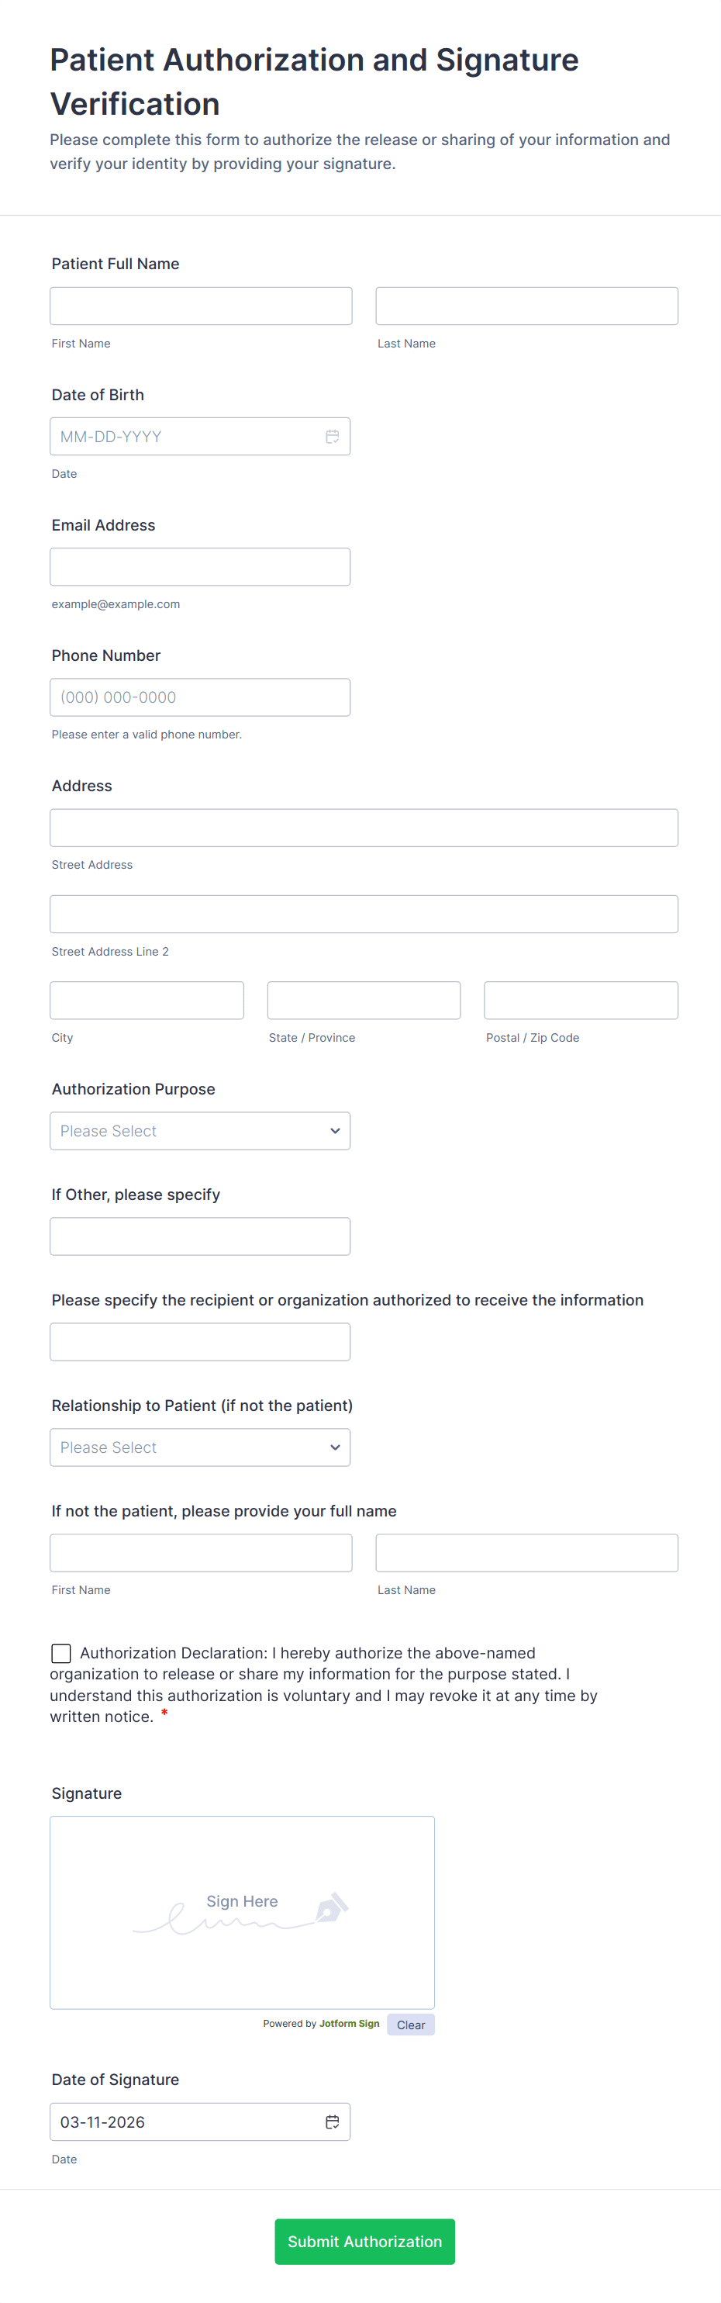Focus the Street Address Line 2 field
721x2303 pixels.
coord(364,914)
